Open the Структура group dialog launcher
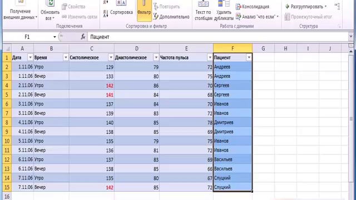 [339, 26]
